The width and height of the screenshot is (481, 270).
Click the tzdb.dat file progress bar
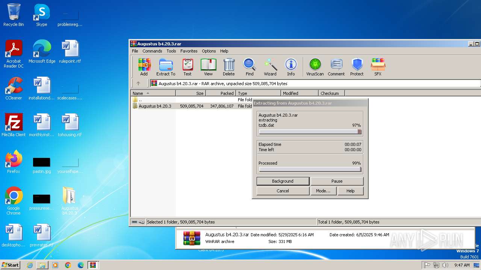310,132
